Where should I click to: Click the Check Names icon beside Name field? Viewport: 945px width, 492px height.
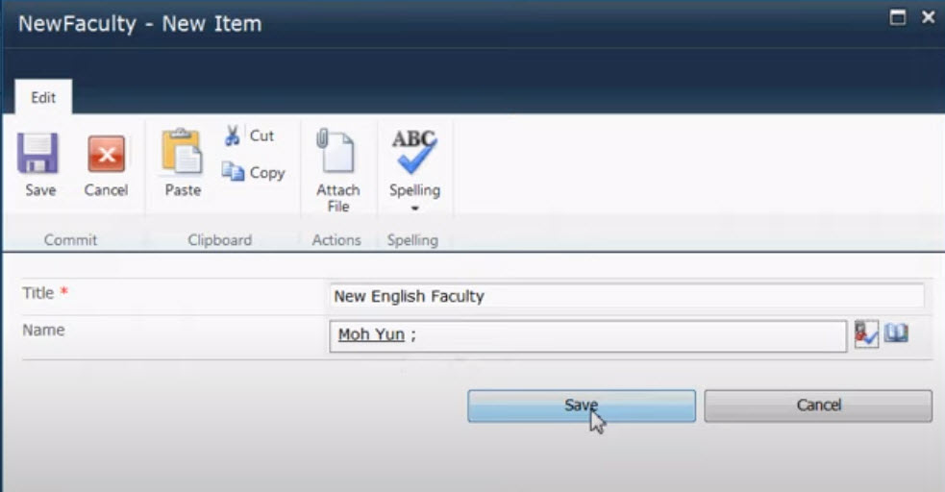[x=866, y=333]
